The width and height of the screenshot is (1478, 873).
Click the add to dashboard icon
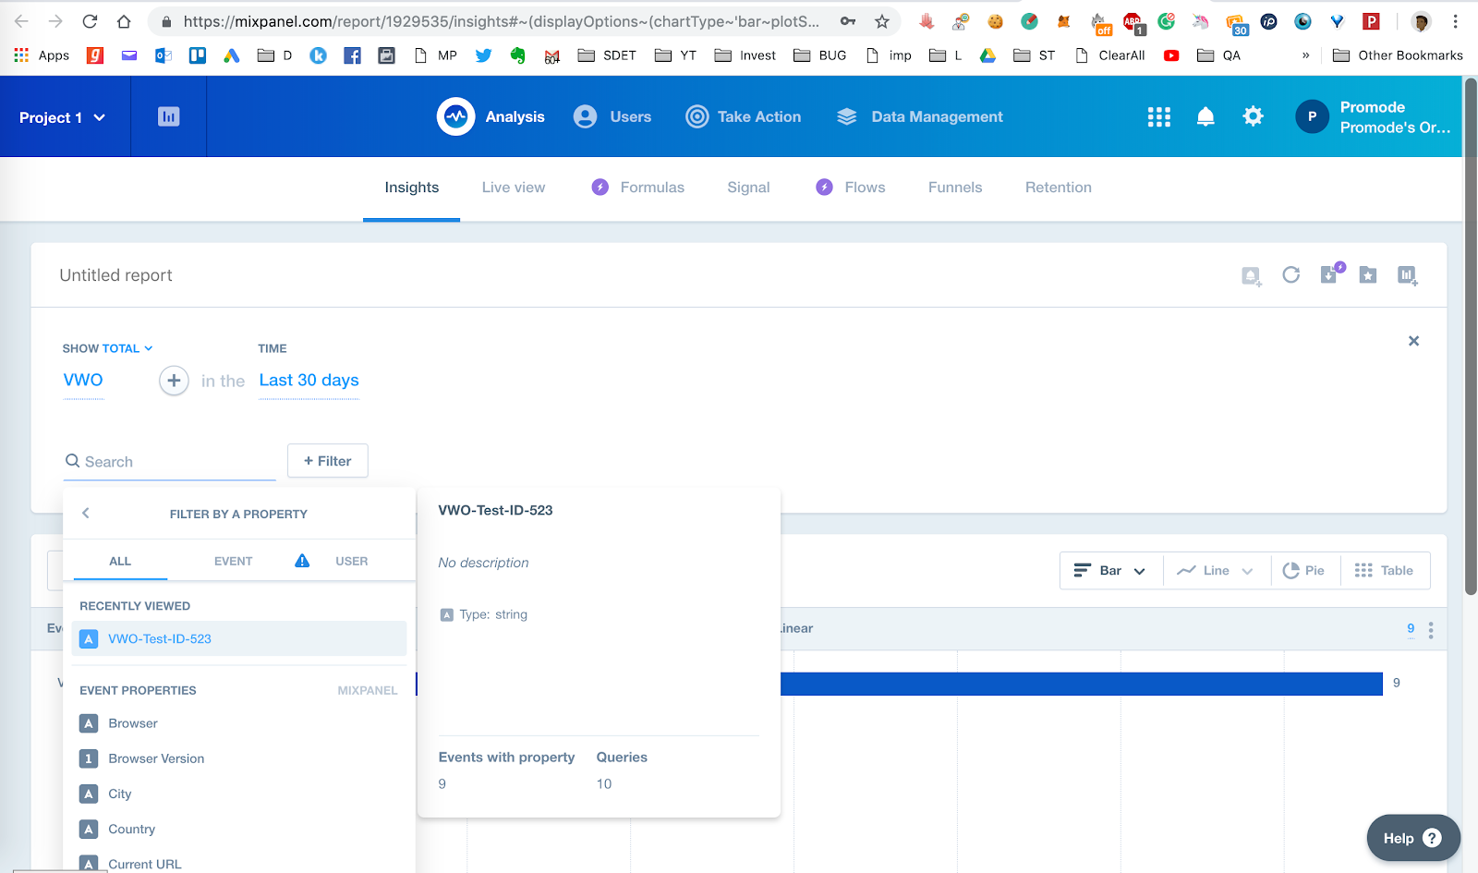(x=1407, y=275)
